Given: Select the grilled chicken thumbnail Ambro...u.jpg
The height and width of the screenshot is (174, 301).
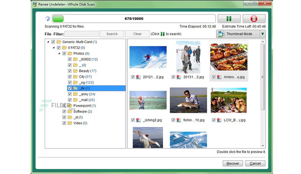Looking at the screenshot, I should tap(229, 57).
